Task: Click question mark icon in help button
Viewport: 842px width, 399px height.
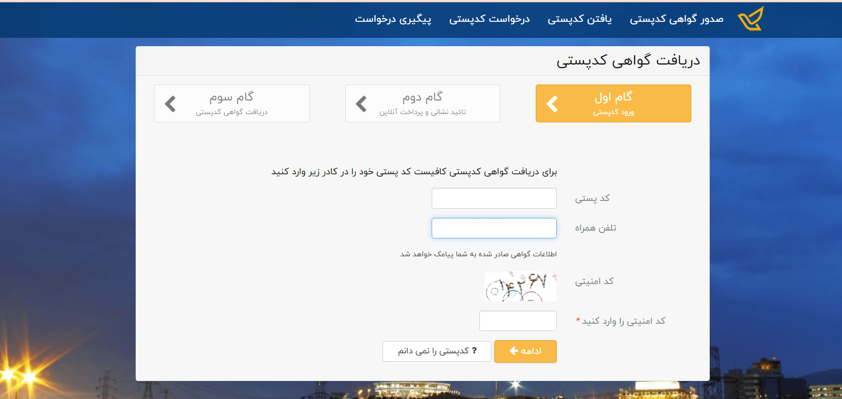Action: 474,350
